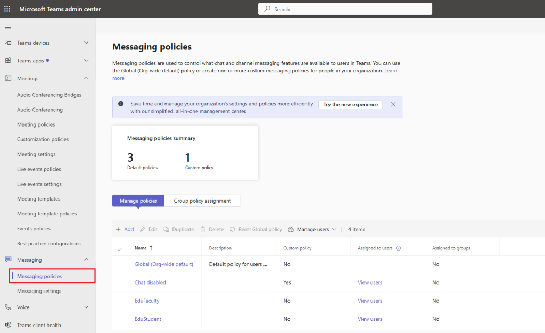Click the Assigned to groups column header
The height and width of the screenshot is (333, 545).
451,248
